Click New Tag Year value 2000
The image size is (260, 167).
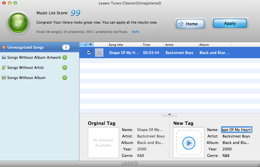tap(227, 149)
